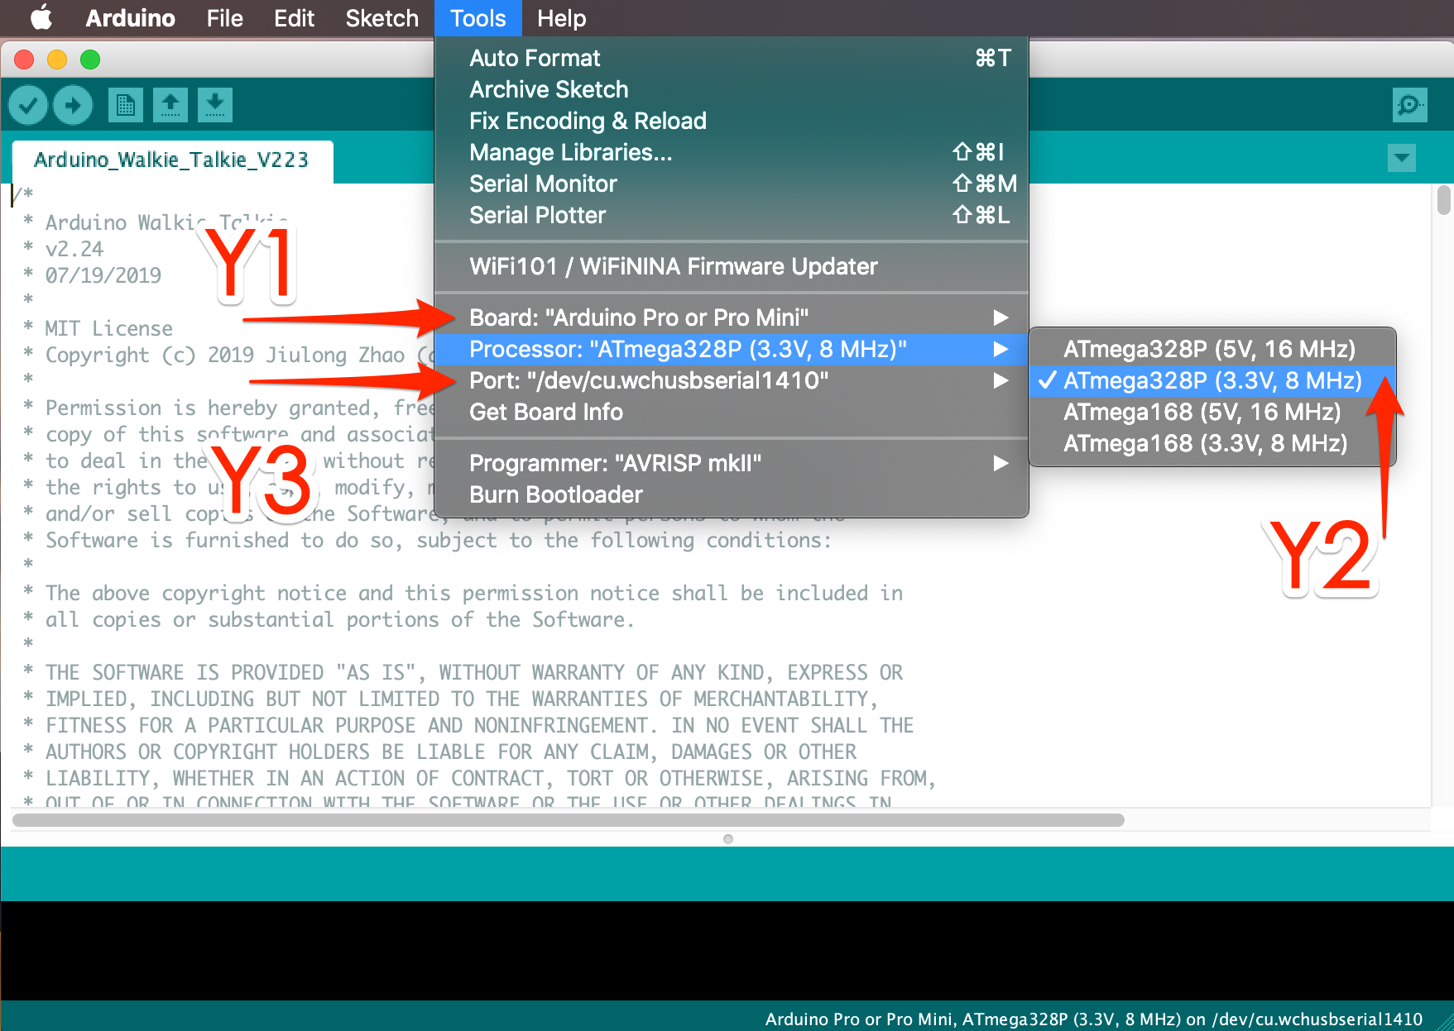This screenshot has height=1031, width=1454.
Task: Open Serial Monitor from Tools menu
Action: point(732,184)
